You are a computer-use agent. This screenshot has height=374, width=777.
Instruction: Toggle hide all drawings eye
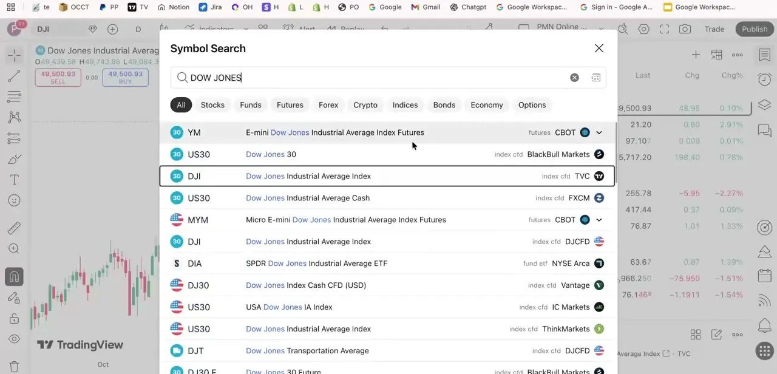[x=14, y=339]
